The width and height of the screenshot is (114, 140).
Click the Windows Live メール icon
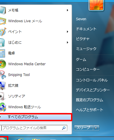click(3, 21)
